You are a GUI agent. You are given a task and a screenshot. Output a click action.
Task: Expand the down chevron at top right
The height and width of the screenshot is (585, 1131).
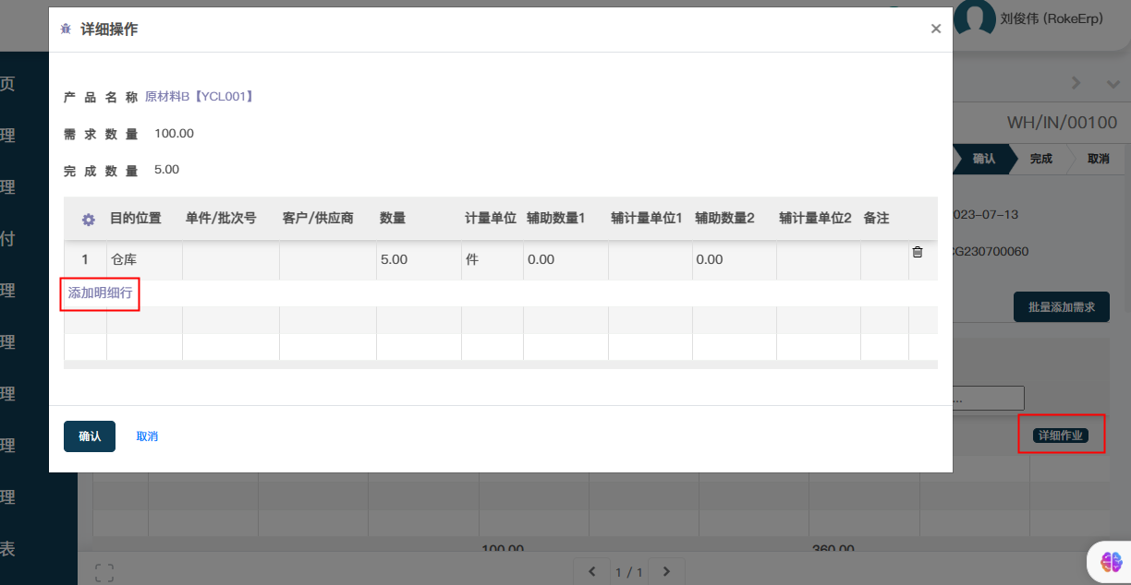click(x=1113, y=83)
